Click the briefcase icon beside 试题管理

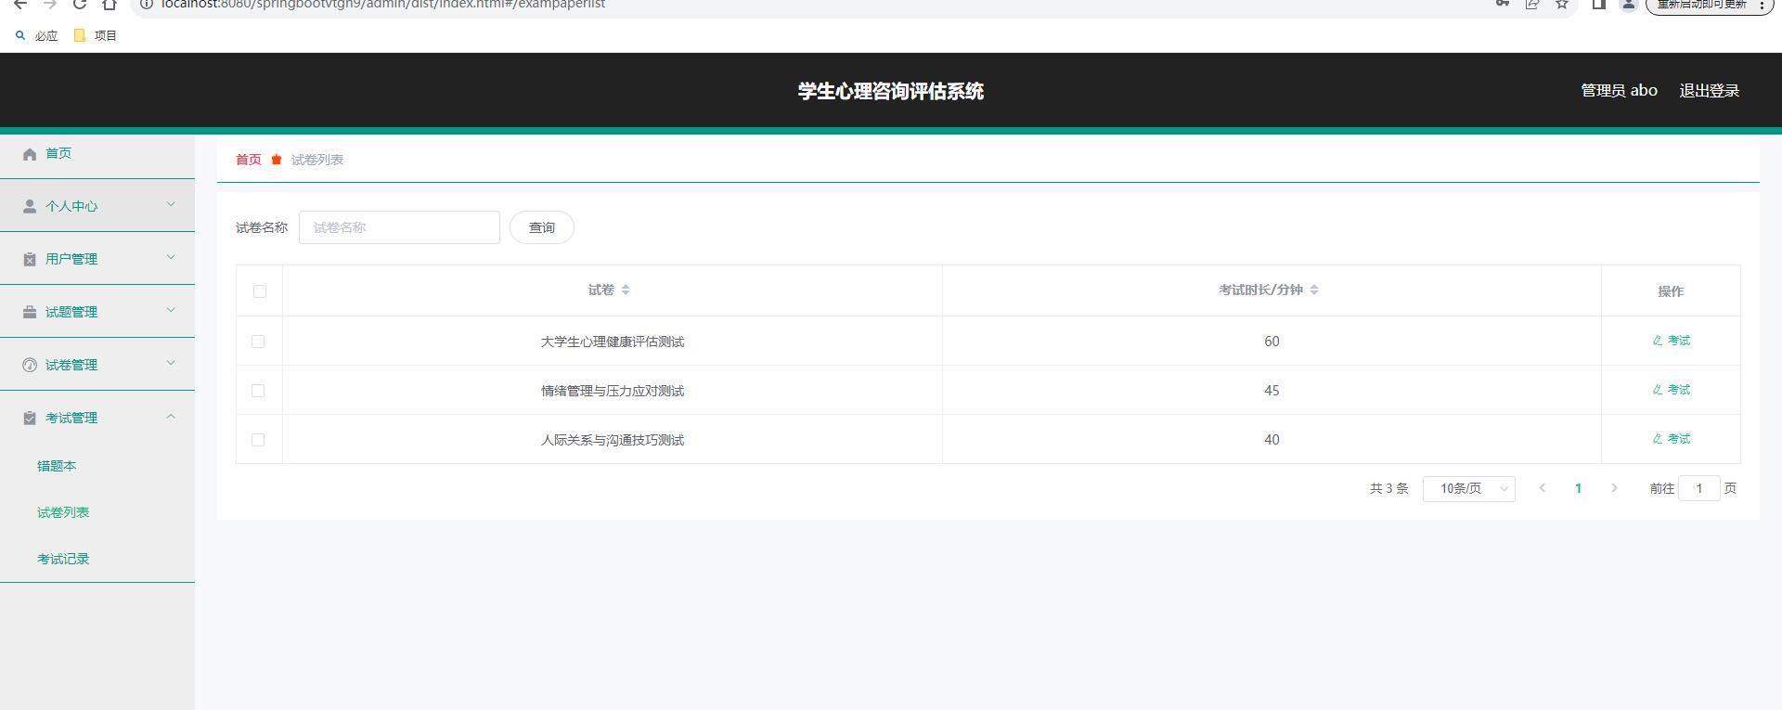coord(30,312)
